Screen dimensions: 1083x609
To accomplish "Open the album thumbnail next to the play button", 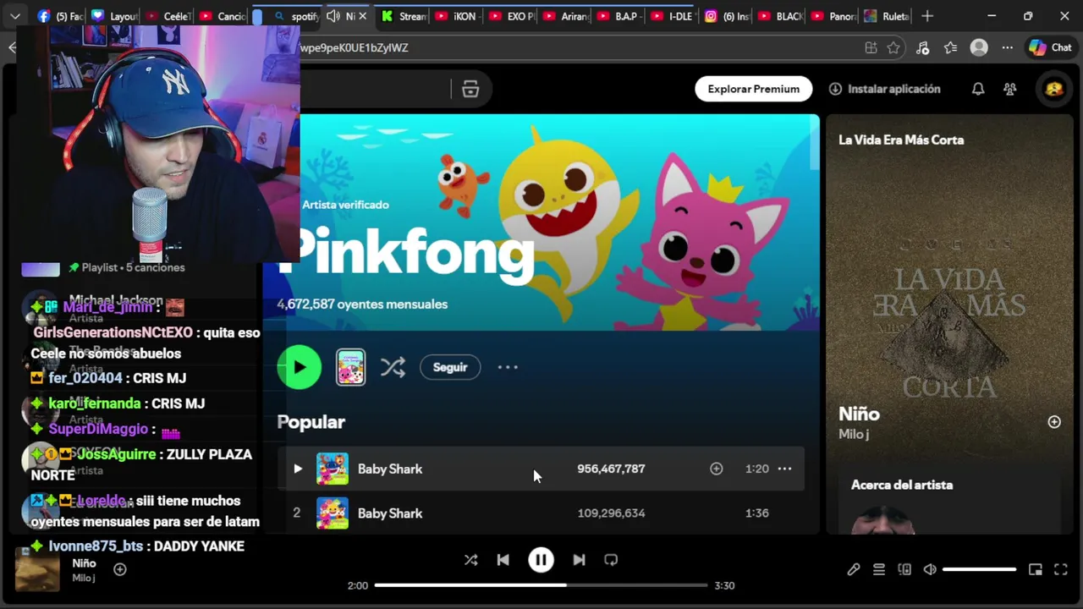I will [350, 367].
